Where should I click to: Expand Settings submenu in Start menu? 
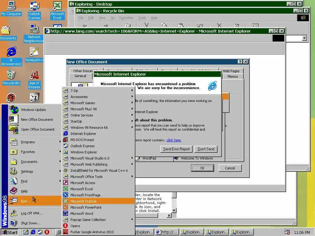pyautogui.click(x=35, y=171)
